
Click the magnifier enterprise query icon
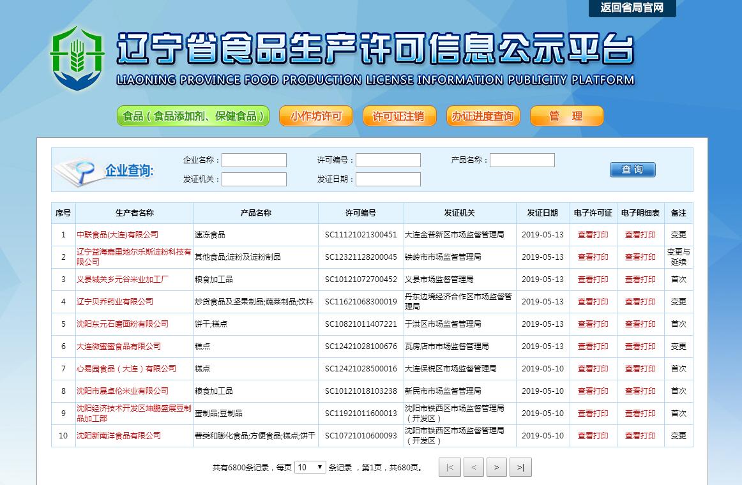pyautogui.click(x=76, y=170)
